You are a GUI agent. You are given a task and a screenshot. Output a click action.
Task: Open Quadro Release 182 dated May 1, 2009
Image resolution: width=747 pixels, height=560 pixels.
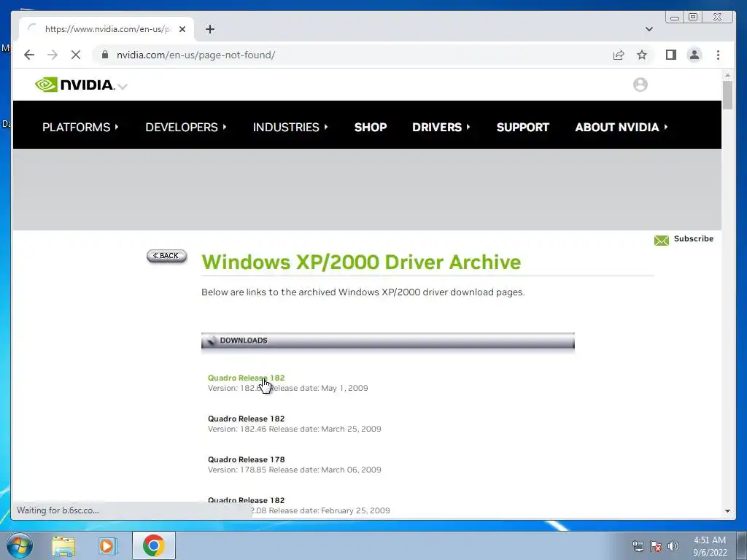click(246, 378)
